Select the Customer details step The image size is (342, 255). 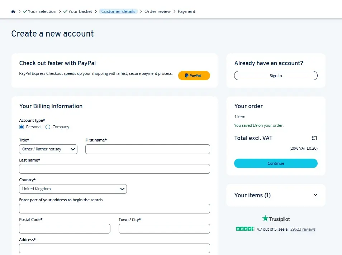tap(118, 11)
